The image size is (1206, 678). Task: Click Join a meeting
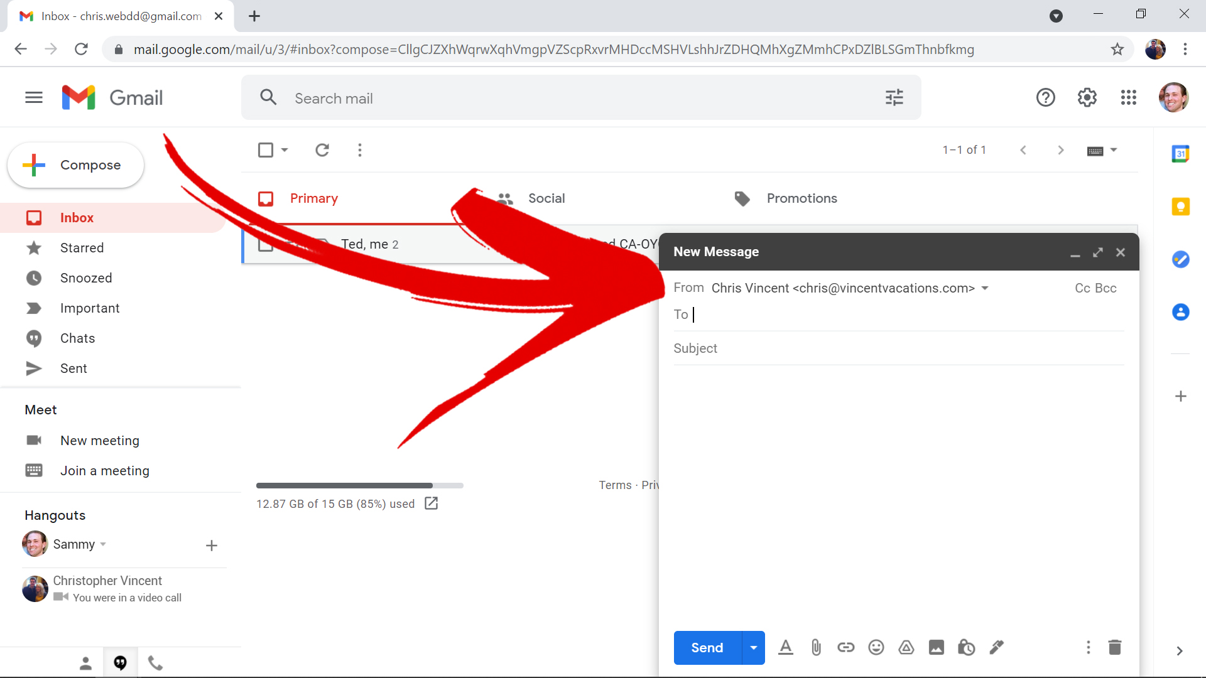tap(104, 471)
